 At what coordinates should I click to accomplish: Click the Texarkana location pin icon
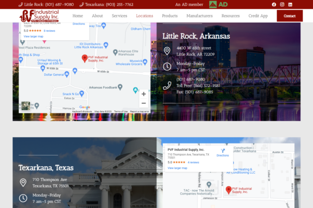(x=23, y=183)
